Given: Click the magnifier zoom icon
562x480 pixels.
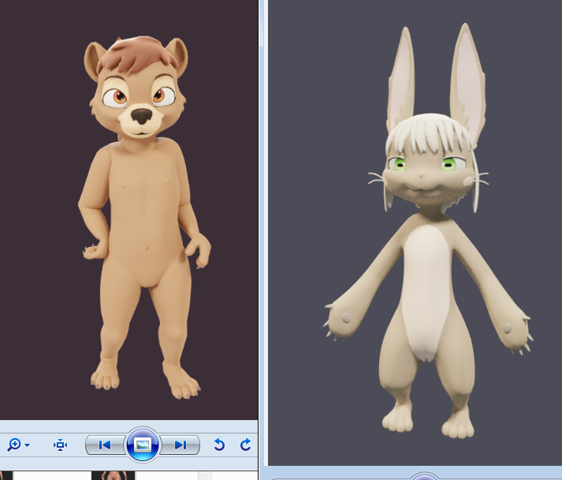Looking at the screenshot, I should [x=14, y=445].
